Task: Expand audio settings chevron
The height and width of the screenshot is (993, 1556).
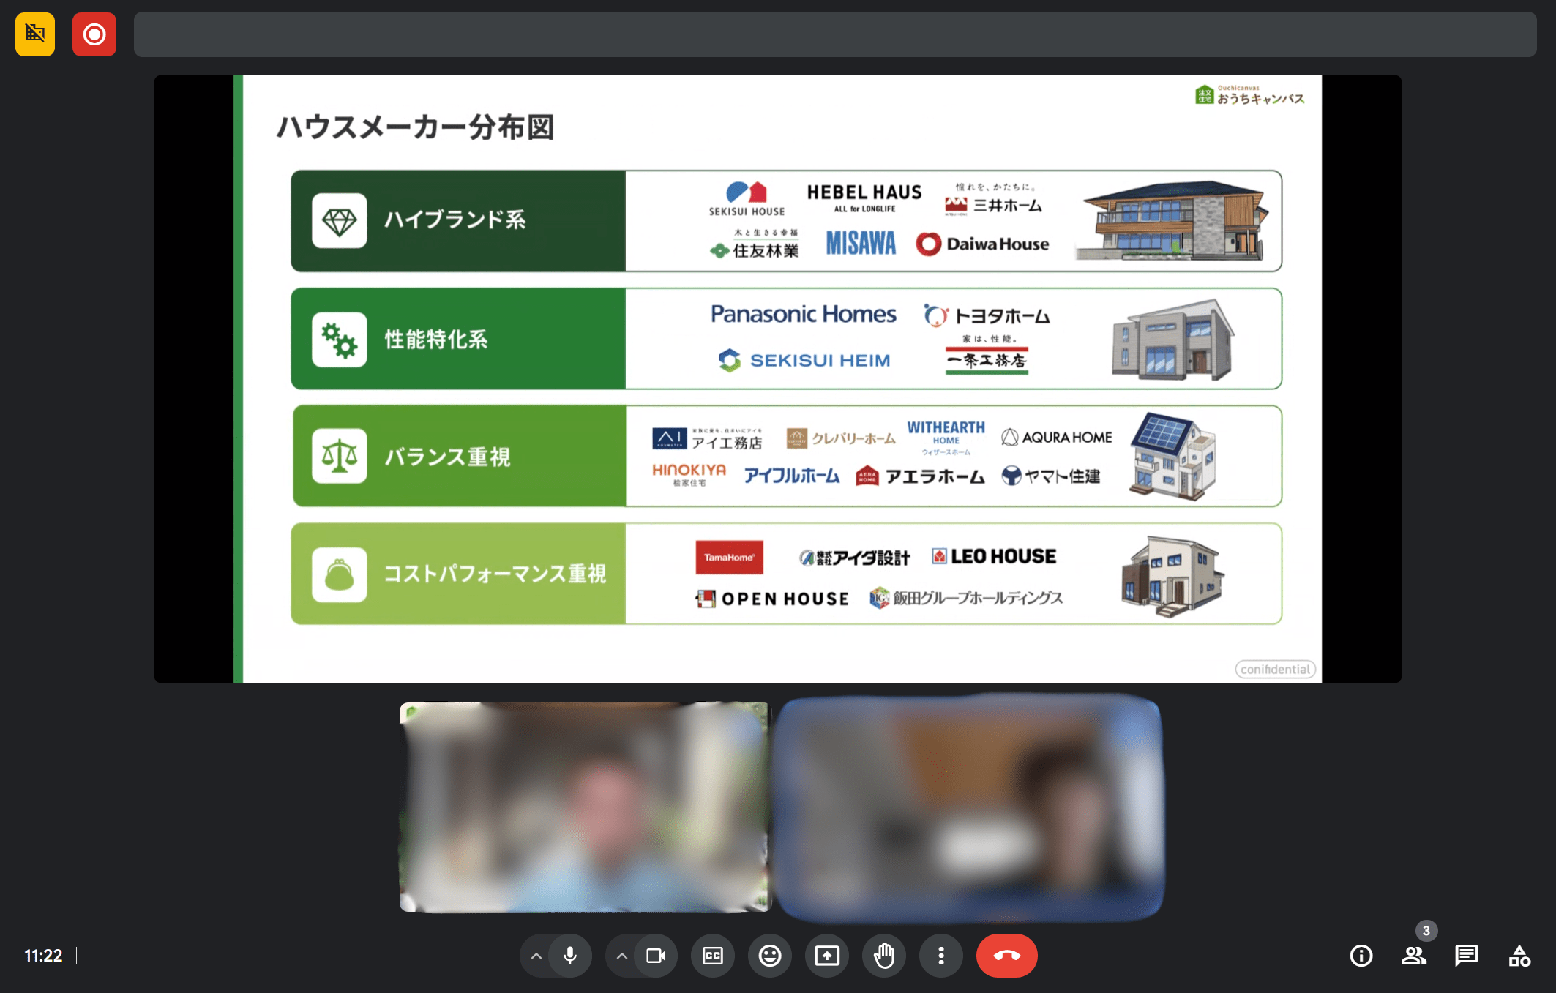Action: click(x=536, y=956)
